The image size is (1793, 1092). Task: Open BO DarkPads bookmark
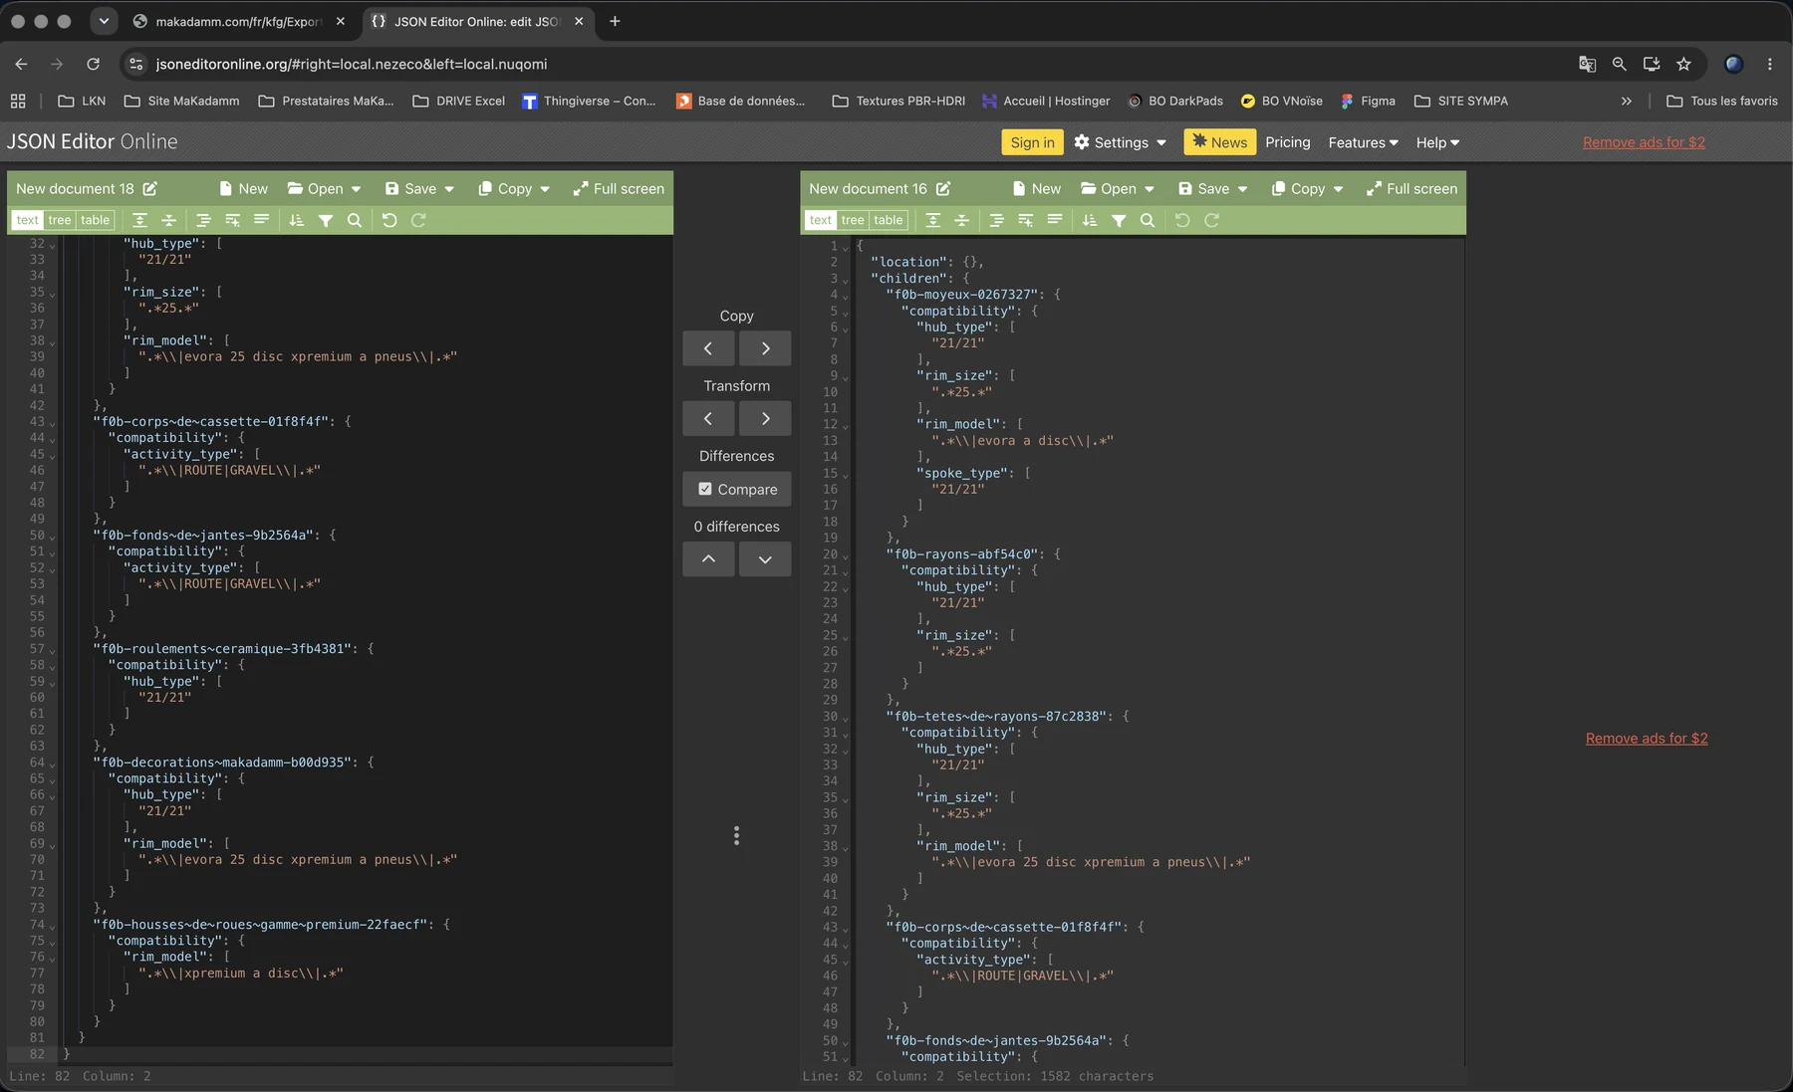[1175, 101]
